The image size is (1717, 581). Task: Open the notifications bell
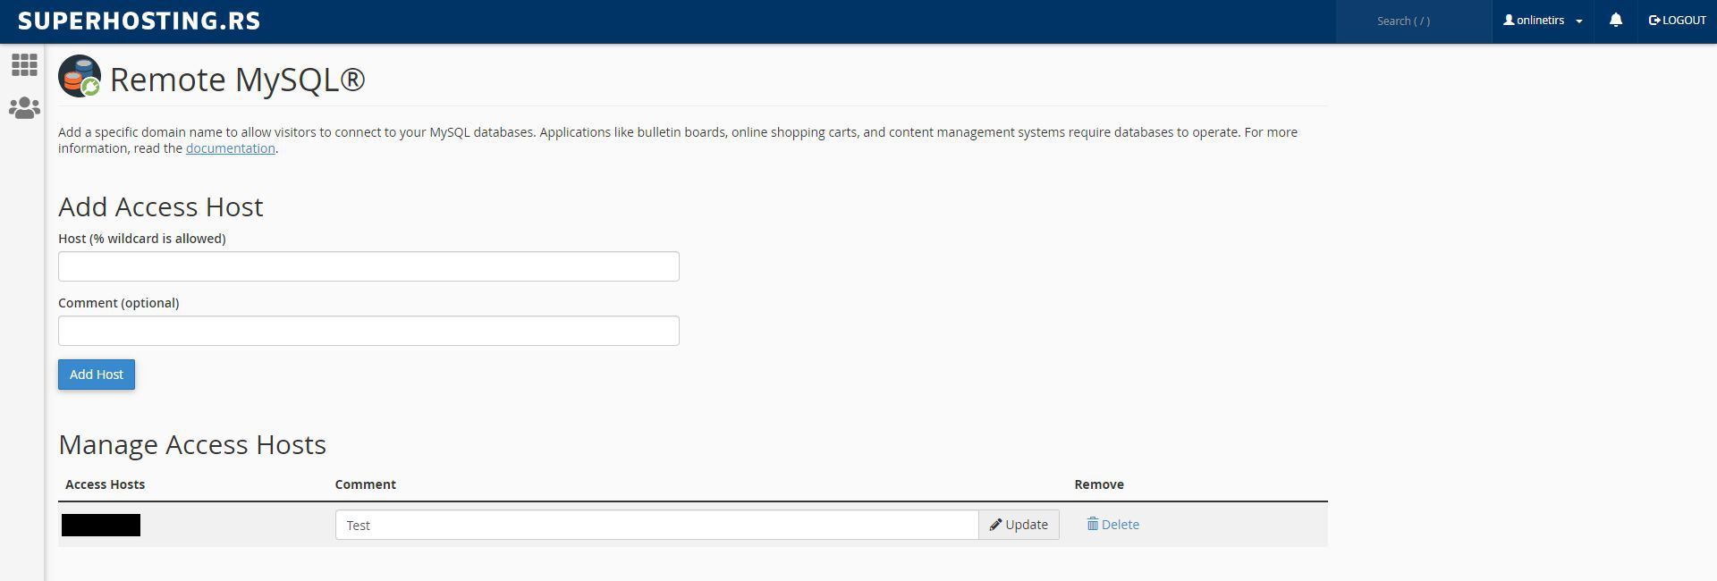pyautogui.click(x=1615, y=21)
